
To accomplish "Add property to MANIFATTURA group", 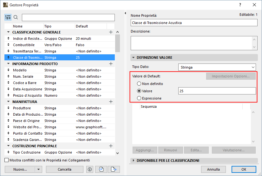I will (111, 102).
